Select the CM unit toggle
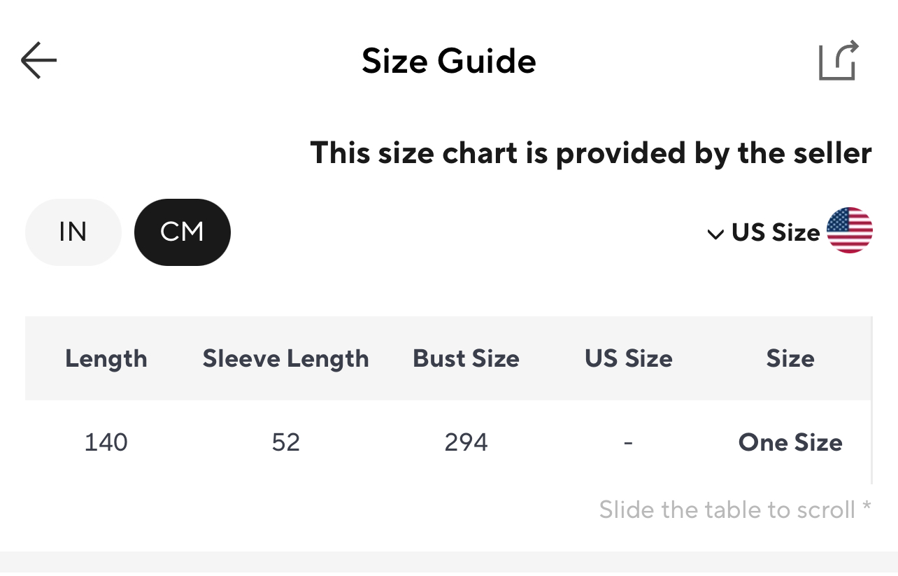898x576 pixels. click(x=182, y=232)
